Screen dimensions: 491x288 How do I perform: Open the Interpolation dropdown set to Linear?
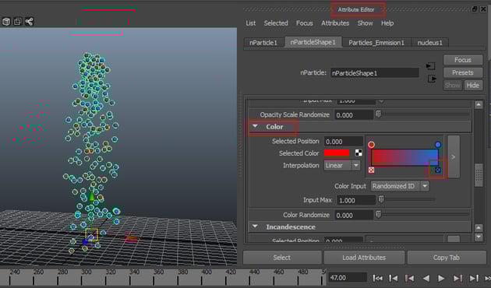click(342, 165)
